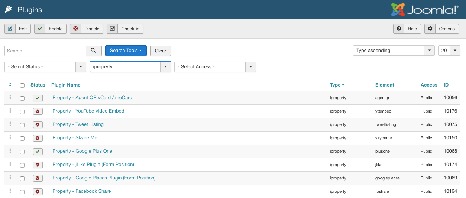Click drag handle of YouTube Video Embed row

[10, 111]
